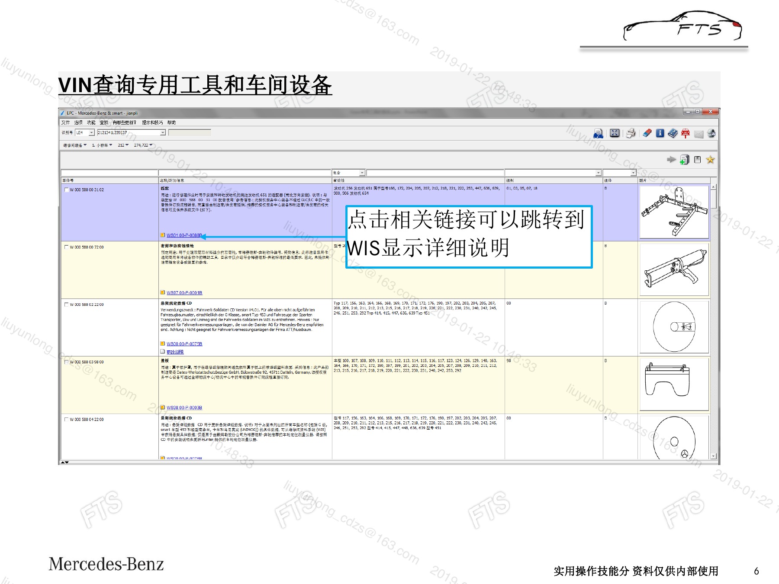779x584 pixels.
Task: Open the vehicle datacard icon with blue car
Action: [x=599, y=133]
